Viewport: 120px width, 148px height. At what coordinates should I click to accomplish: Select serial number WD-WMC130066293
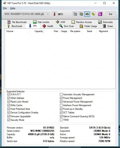(42, 131)
